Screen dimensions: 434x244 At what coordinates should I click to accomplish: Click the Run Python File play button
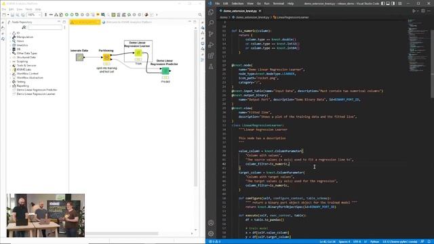[414, 11]
